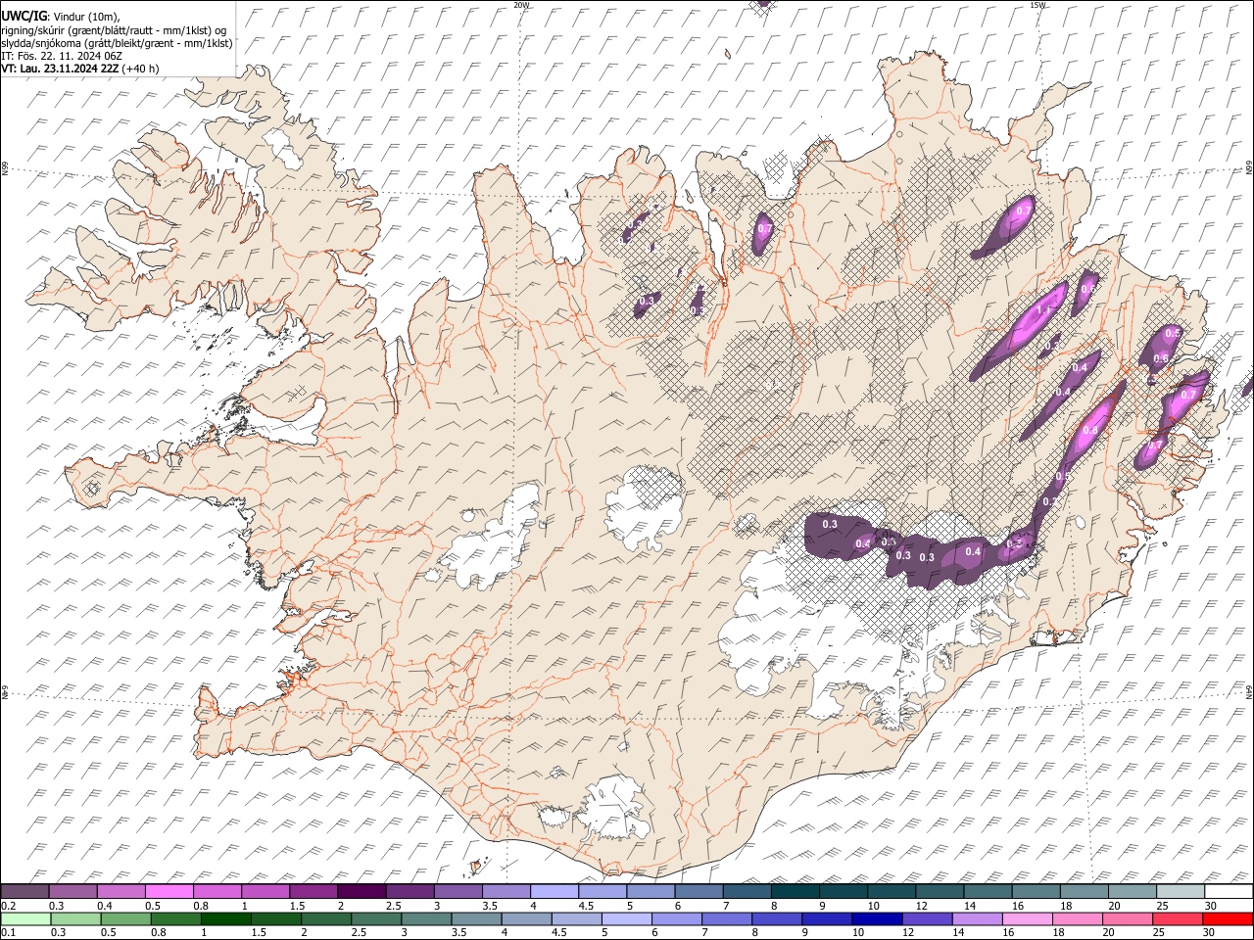This screenshot has height=940, width=1254.
Task: Select the dark purple upper-scale swatch between 2 and 2.5
Action: (361, 891)
